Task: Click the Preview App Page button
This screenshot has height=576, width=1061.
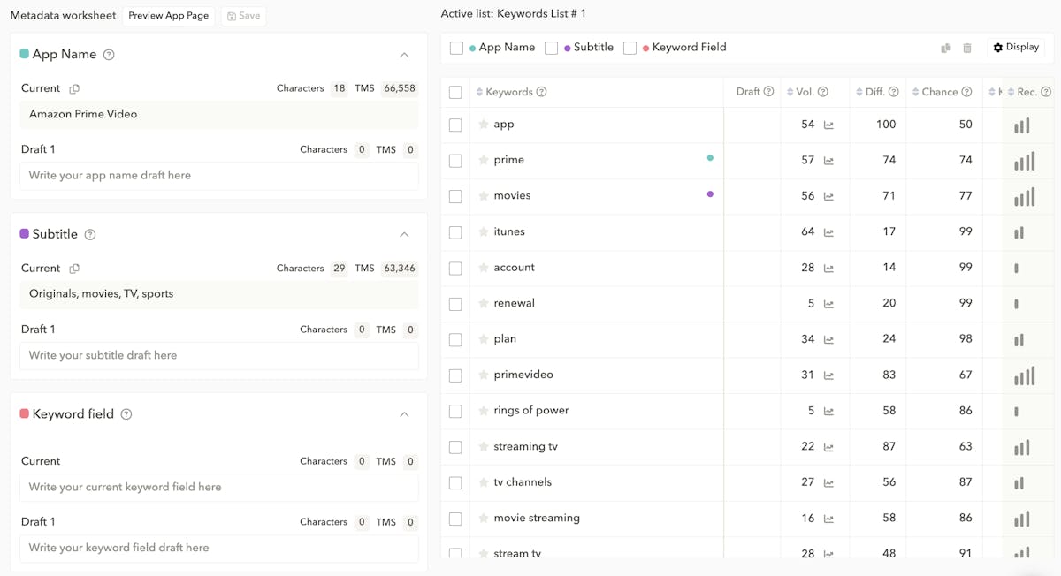Action: (168, 16)
